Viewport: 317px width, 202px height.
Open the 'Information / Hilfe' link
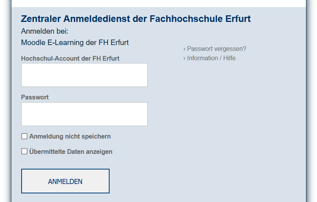point(211,58)
